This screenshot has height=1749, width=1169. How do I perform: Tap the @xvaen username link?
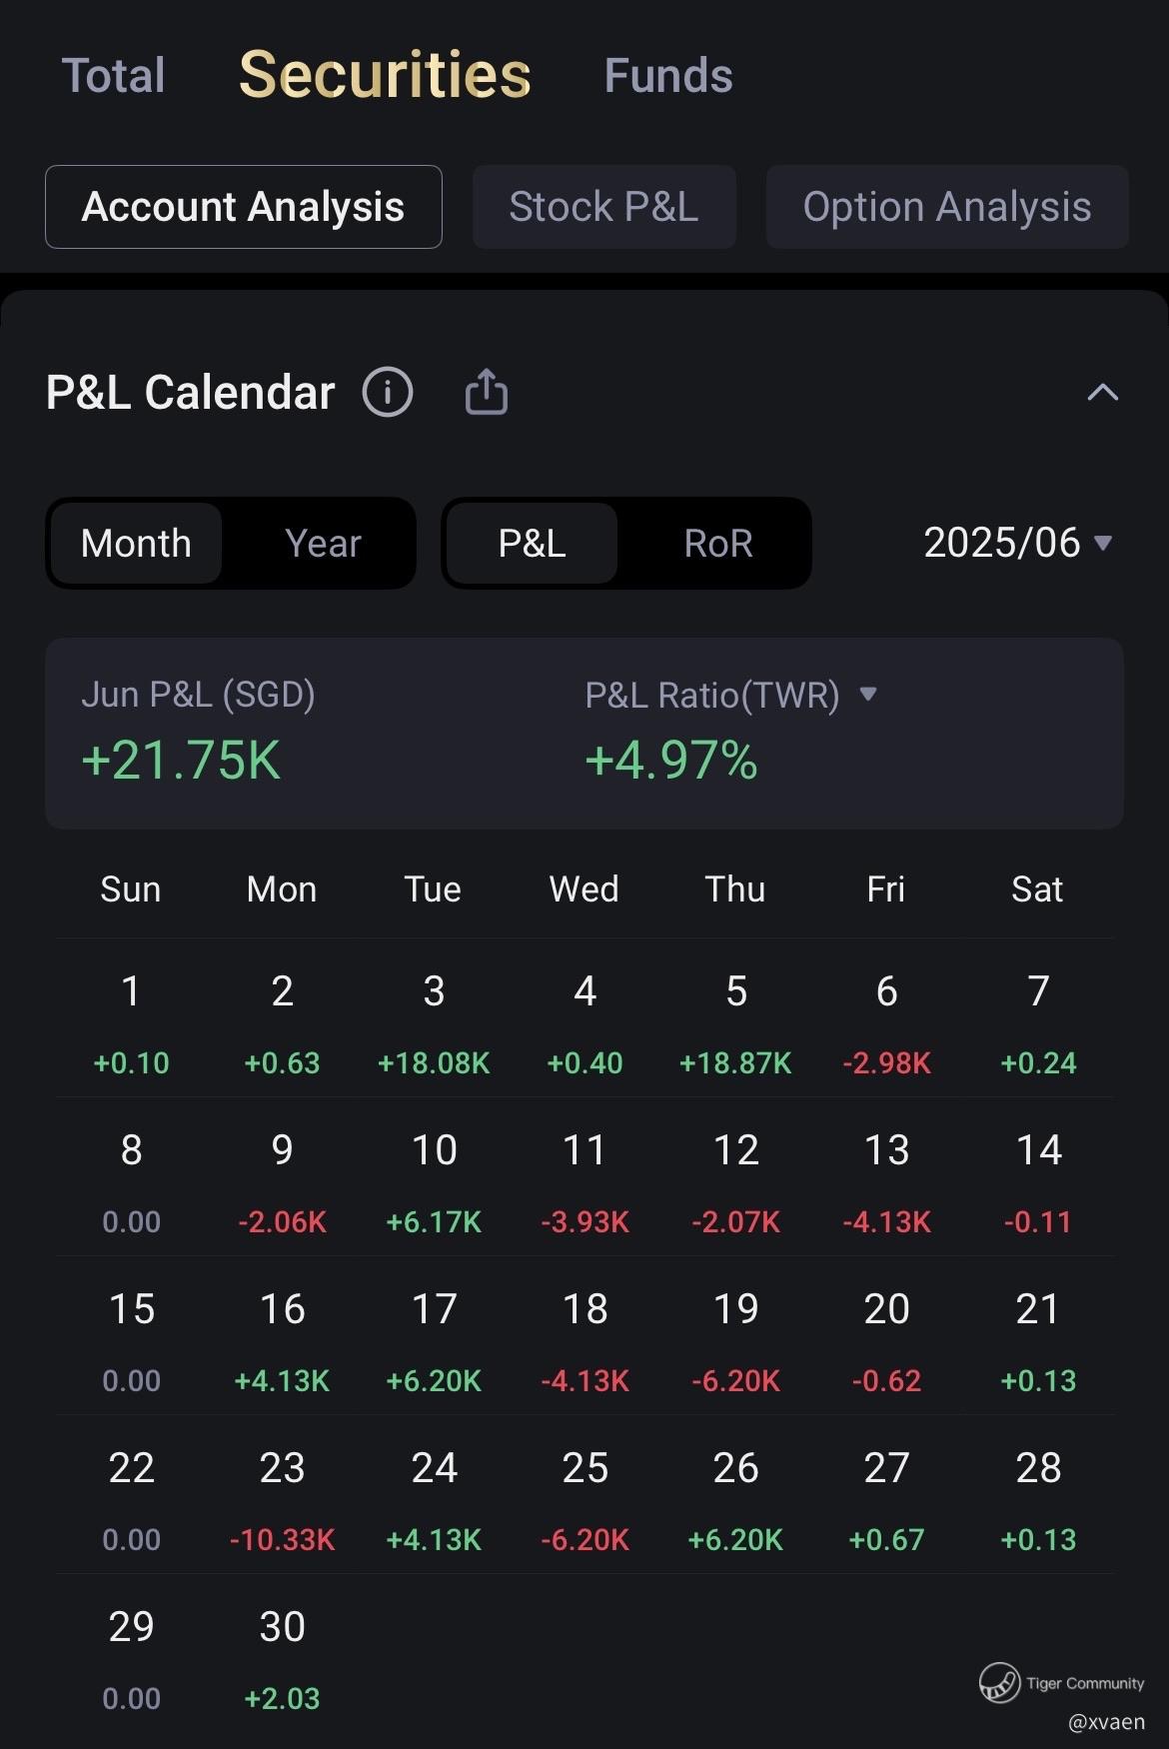click(x=1106, y=1722)
